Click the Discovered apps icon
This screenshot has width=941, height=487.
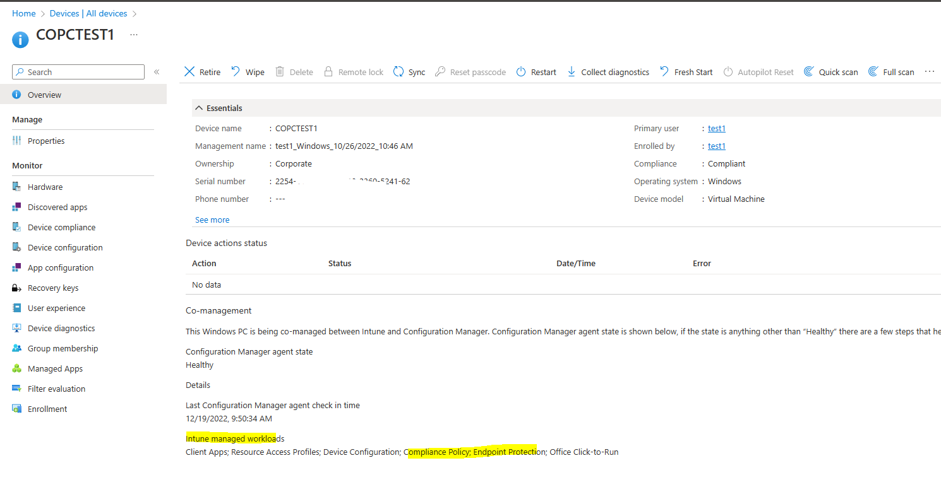pyautogui.click(x=16, y=207)
